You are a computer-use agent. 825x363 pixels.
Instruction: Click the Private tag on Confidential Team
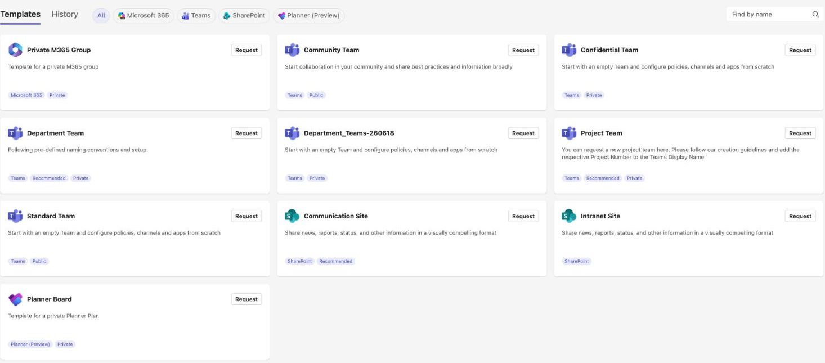click(594, 95)
